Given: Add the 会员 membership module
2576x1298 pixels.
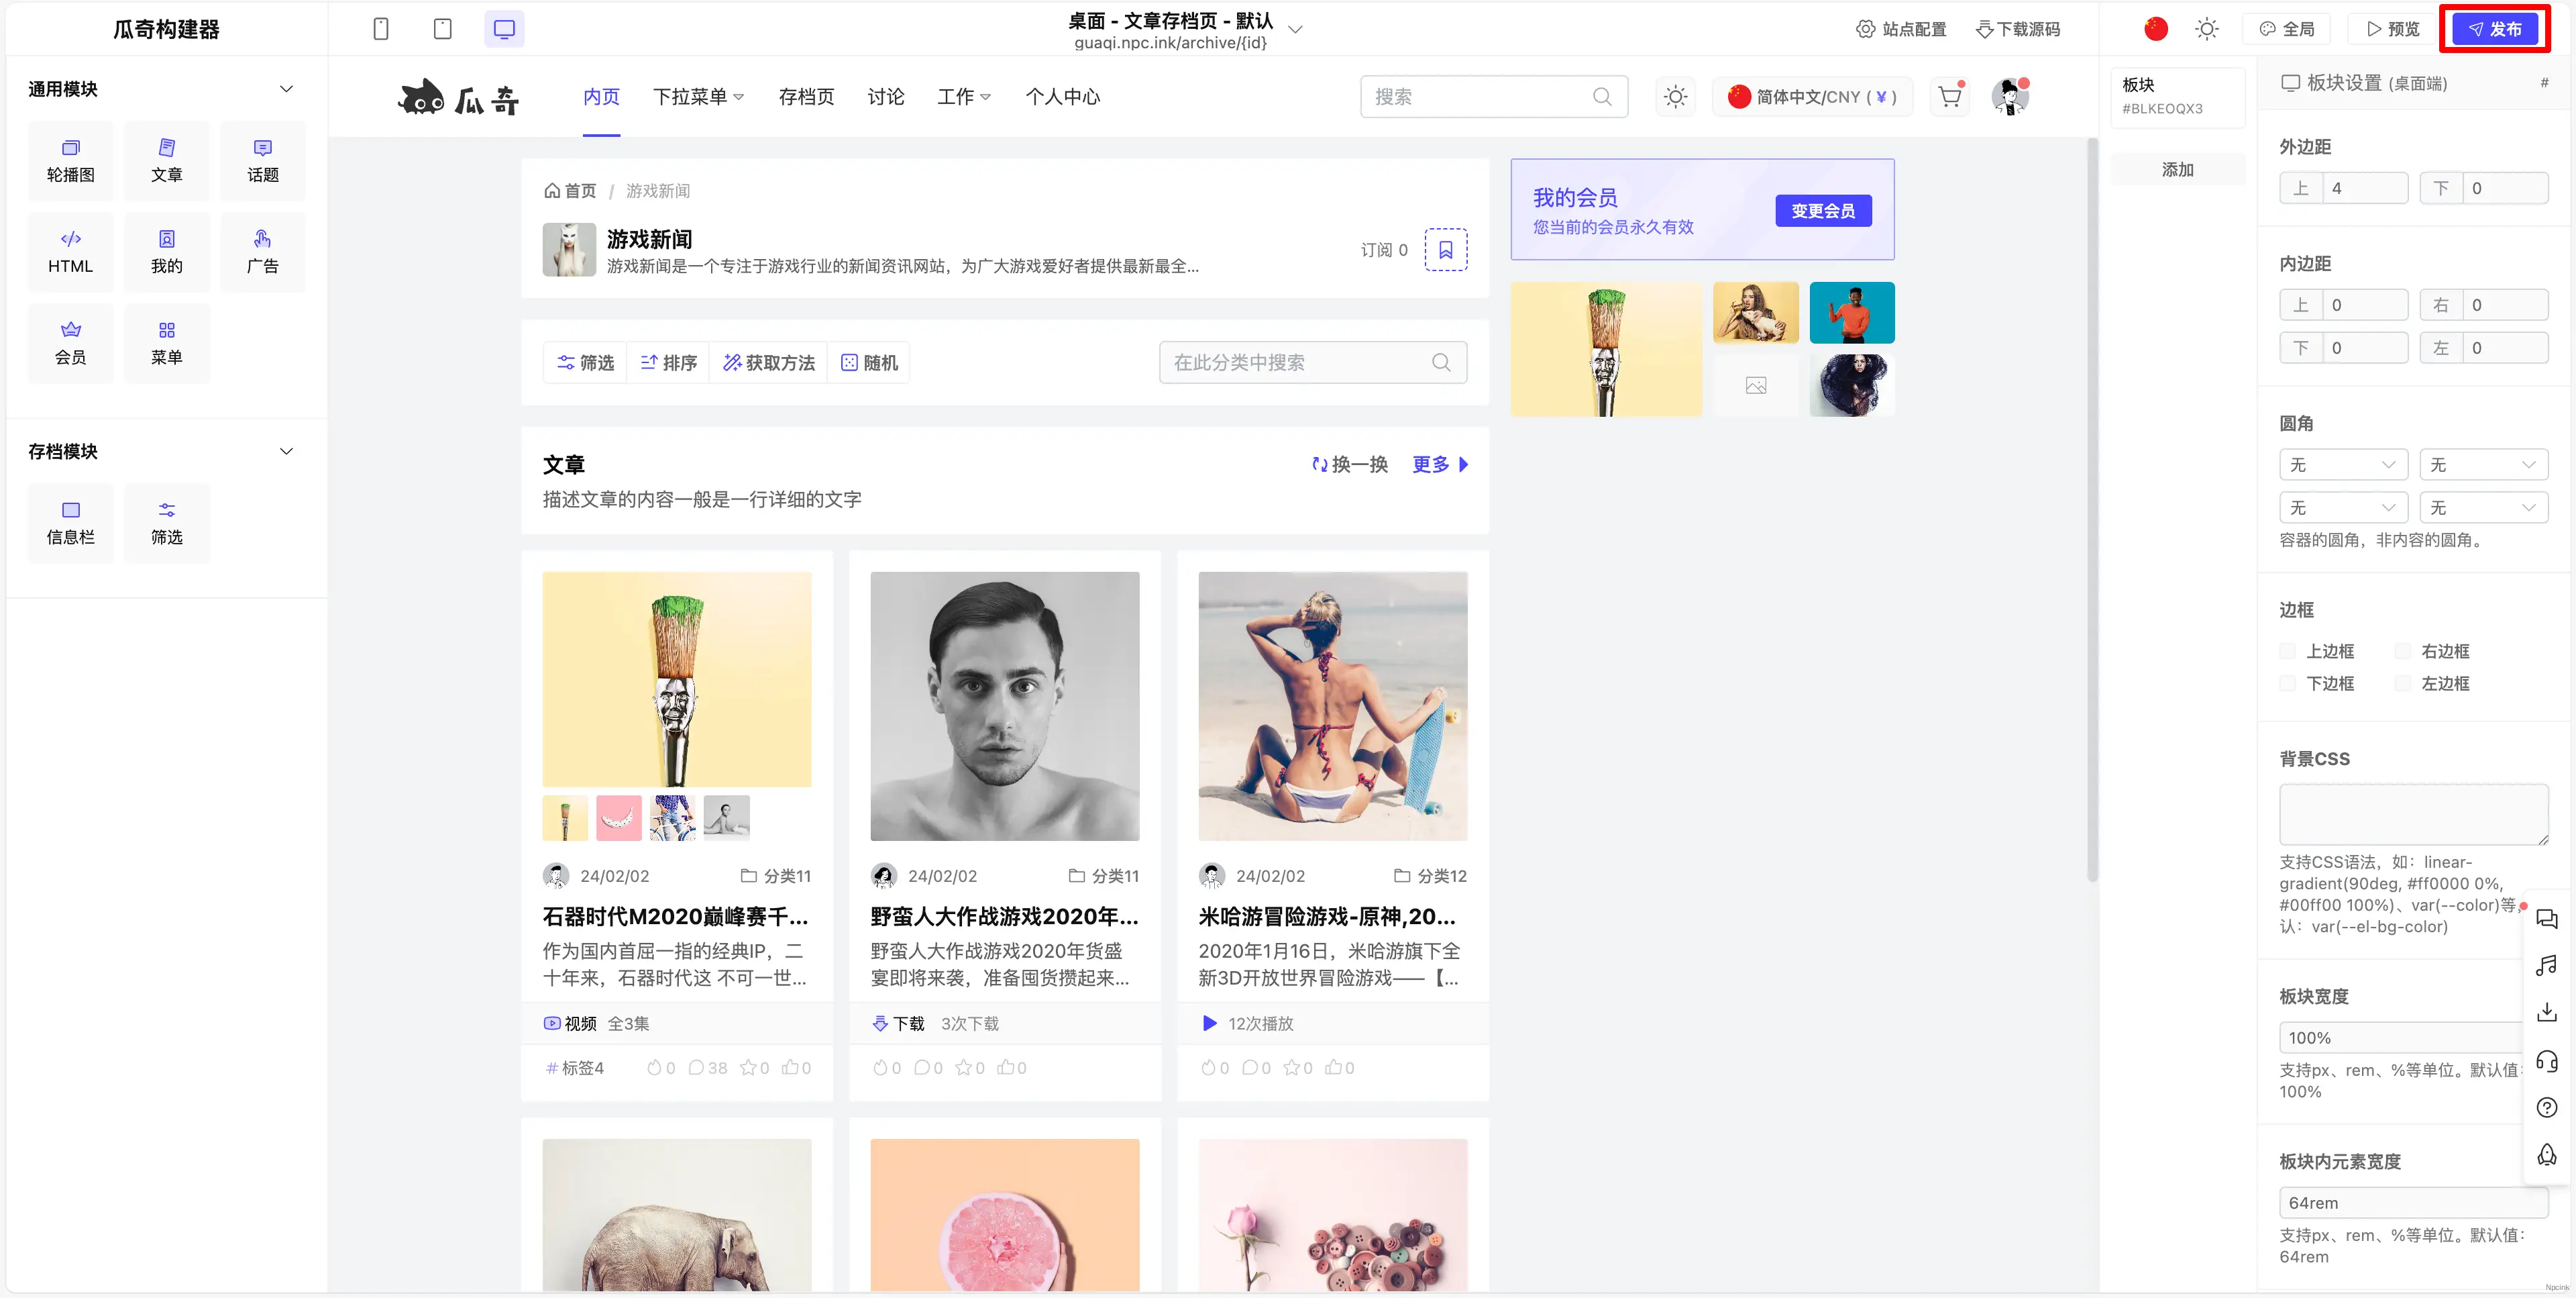Looking at the screenshot, I should [x=71, y=343].
